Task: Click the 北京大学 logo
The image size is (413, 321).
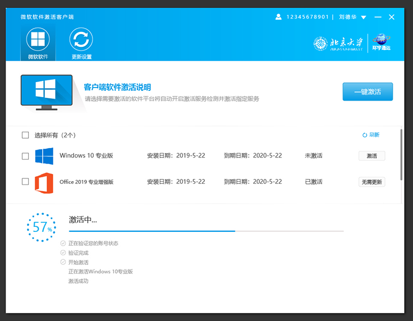Action: pos(338,43)
